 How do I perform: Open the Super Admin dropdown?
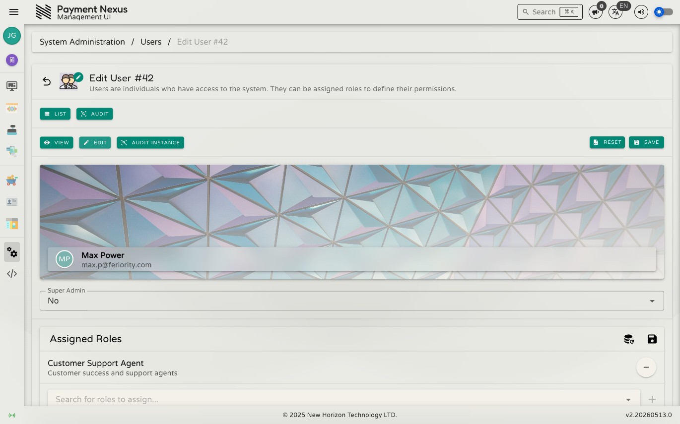click(352, 301)
